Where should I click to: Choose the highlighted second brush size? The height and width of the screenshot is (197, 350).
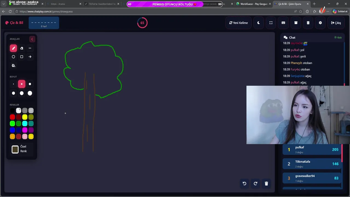tap(22, 84)
